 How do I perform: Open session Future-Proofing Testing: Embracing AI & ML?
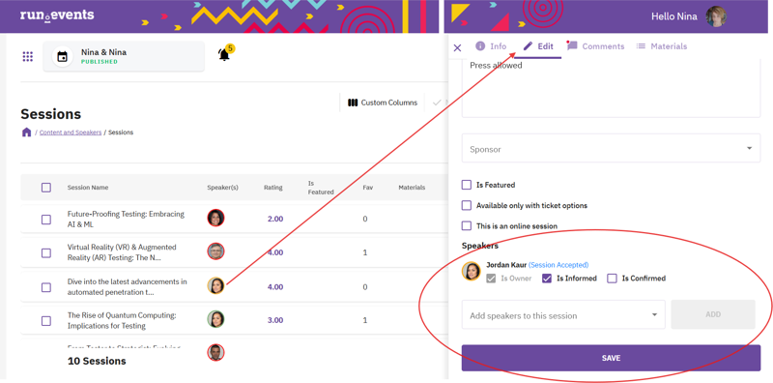click(x=126, y=220)
